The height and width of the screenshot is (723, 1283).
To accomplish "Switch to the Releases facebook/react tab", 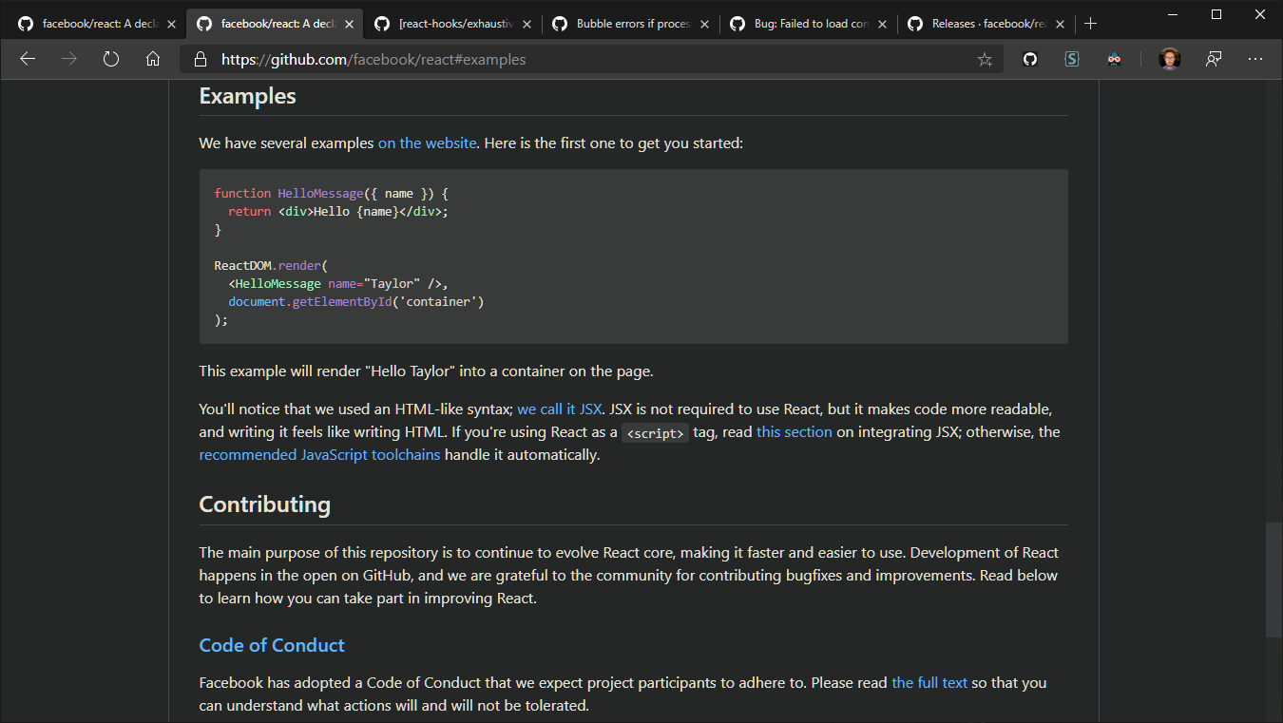I will (x=979, y=24).
